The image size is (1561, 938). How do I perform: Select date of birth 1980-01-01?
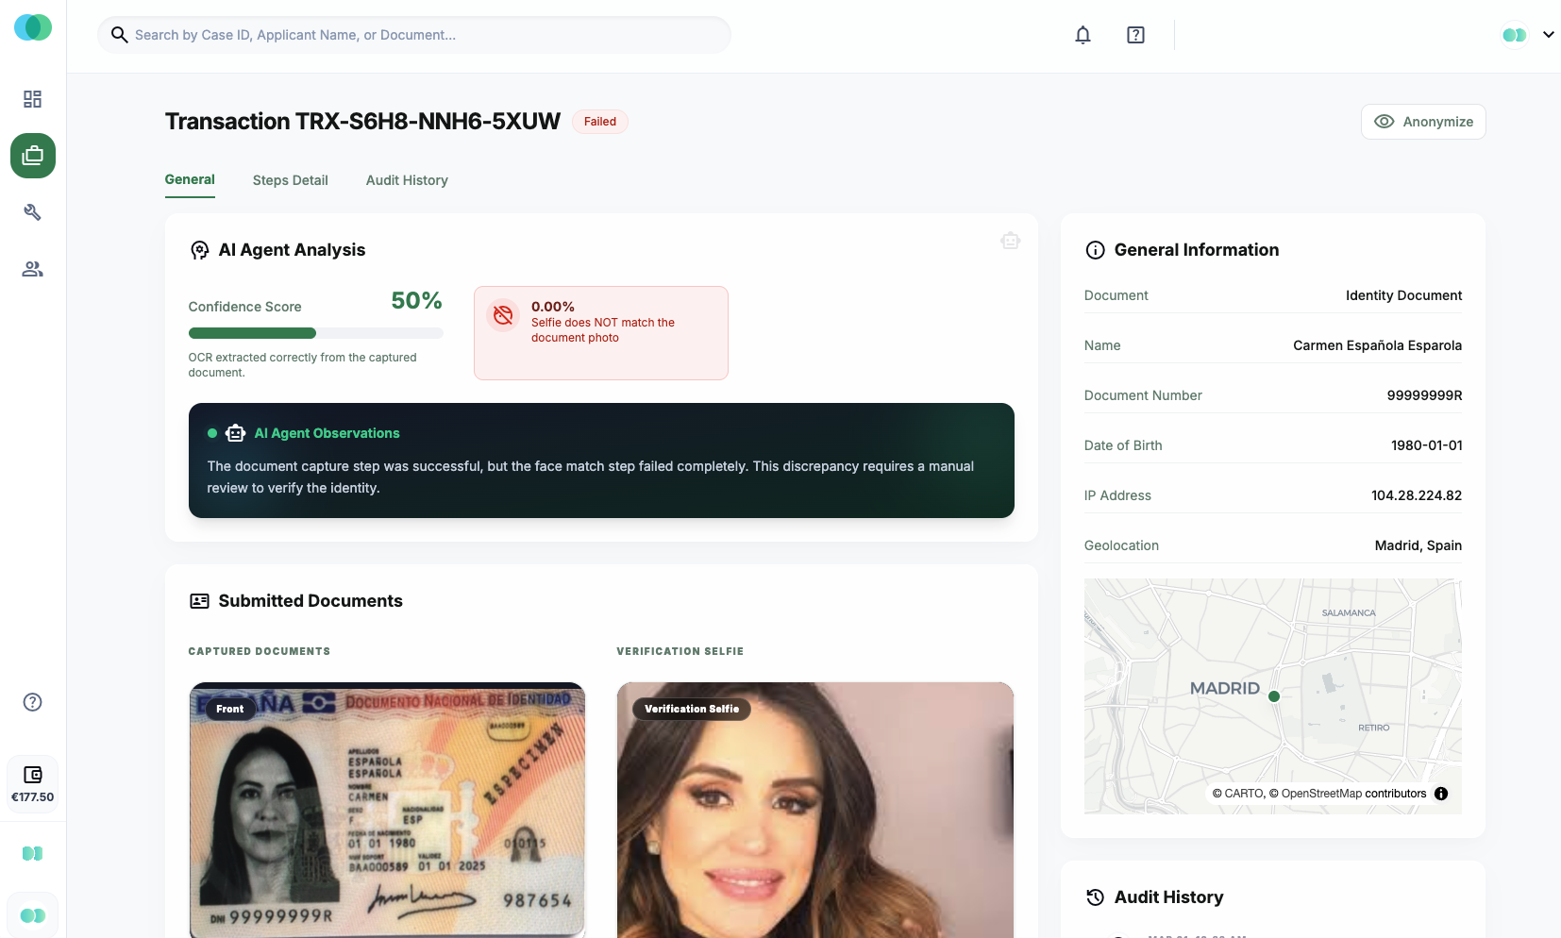tap(1426, 445)
